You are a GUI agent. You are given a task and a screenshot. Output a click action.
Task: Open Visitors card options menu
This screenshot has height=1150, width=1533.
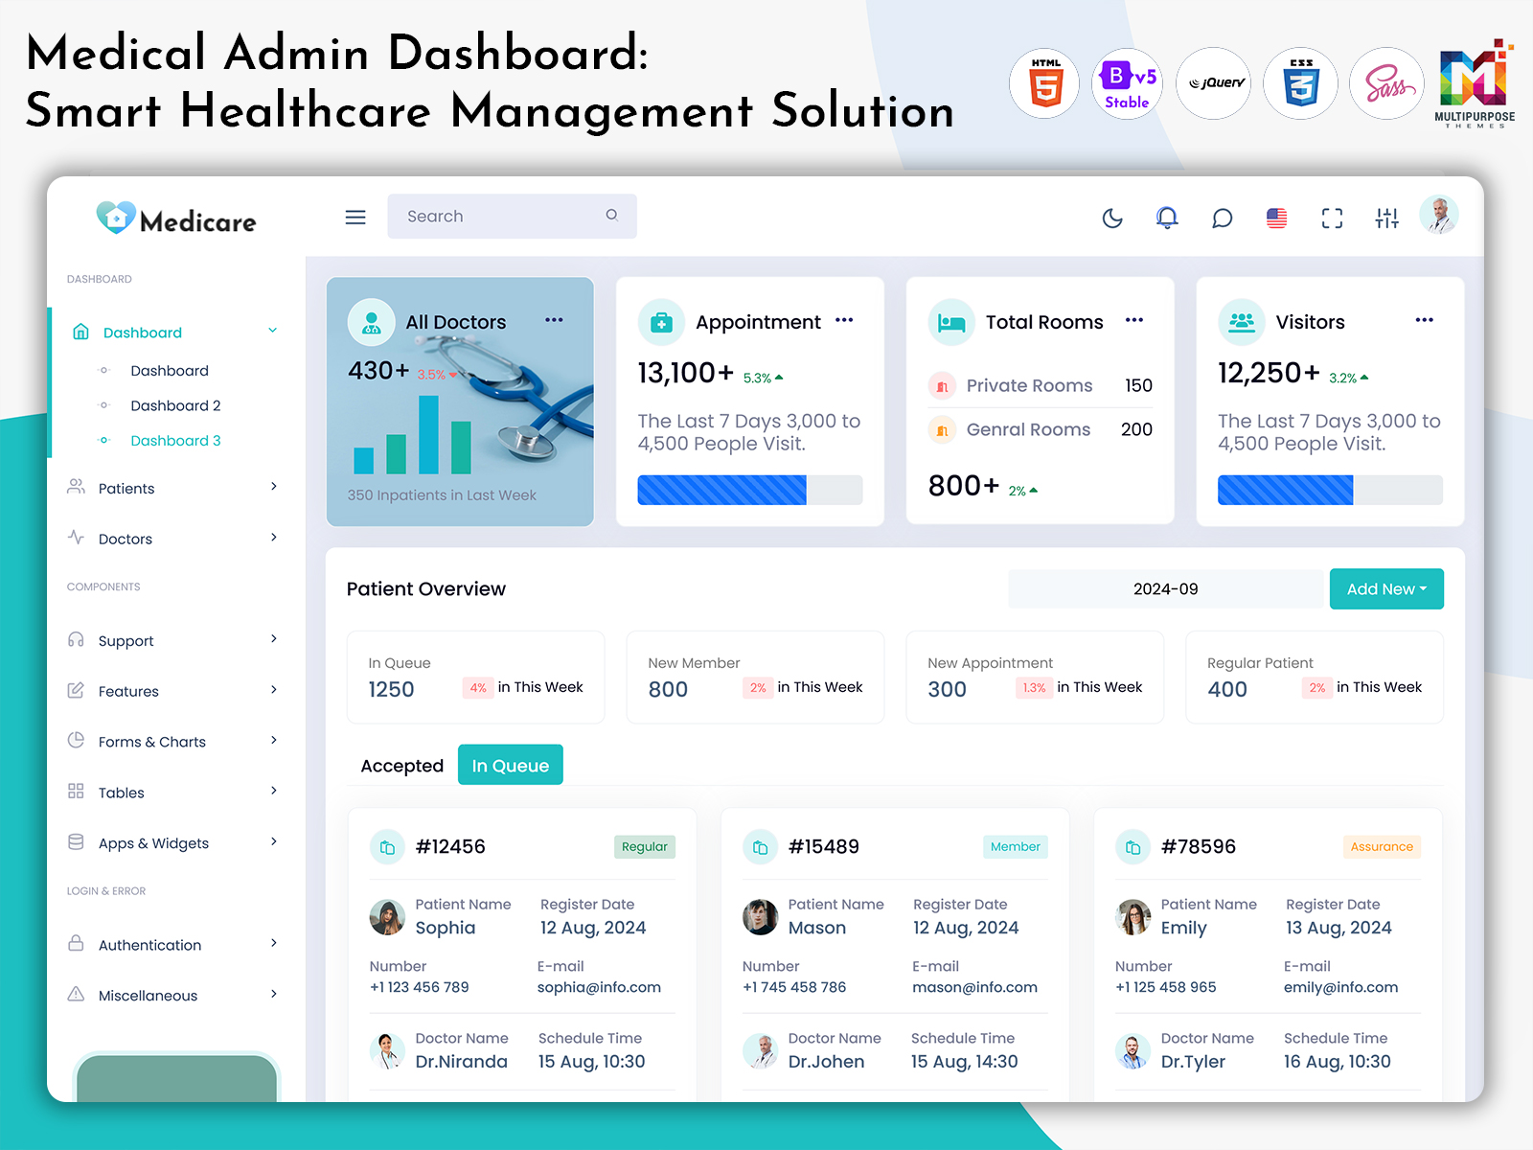pos(1425,320)
